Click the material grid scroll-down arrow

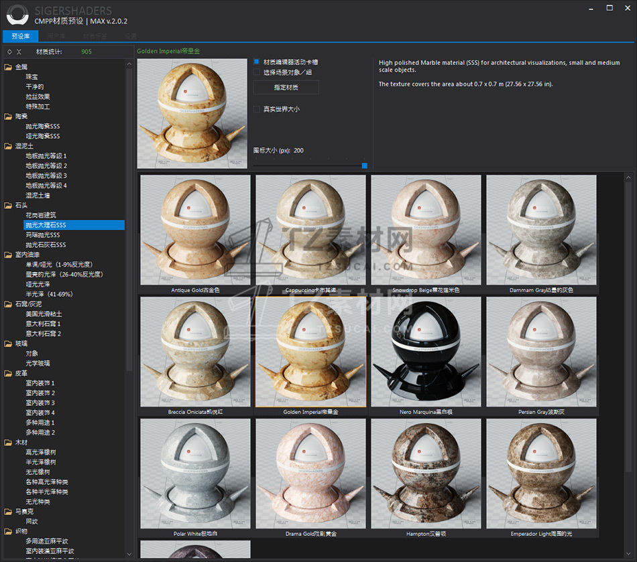(628, 554)
